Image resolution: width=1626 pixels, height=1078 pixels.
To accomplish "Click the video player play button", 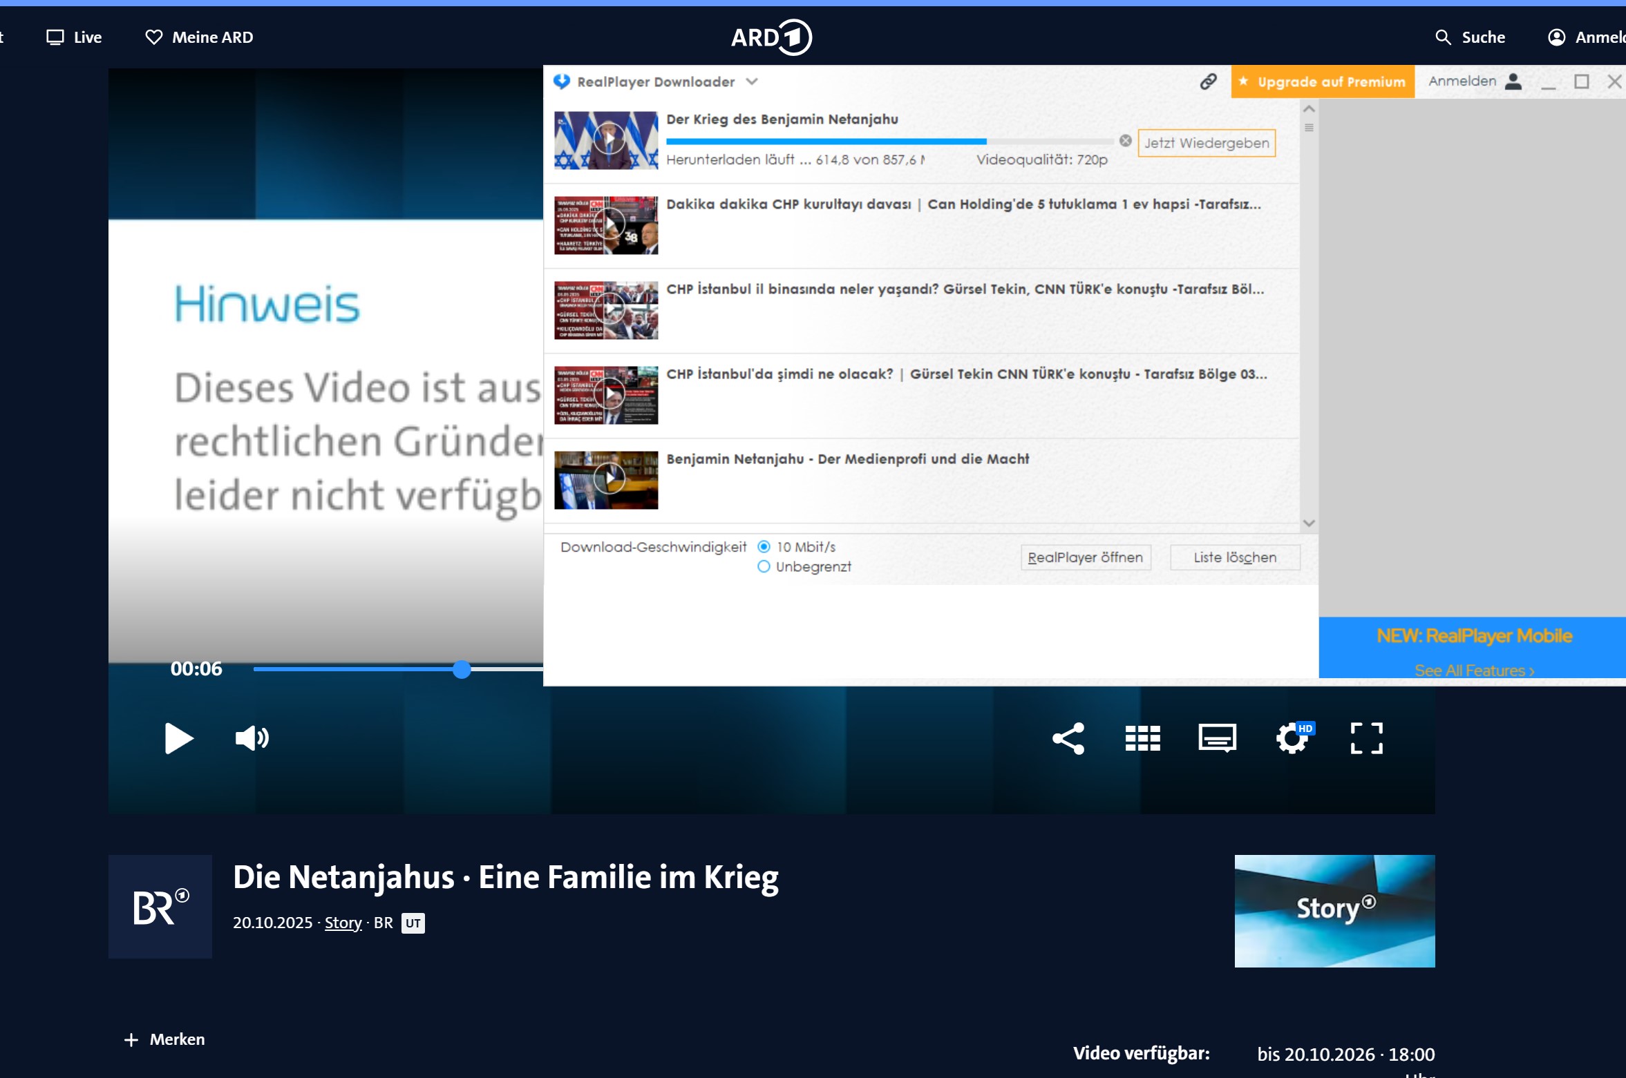I will pyautogui.click(x=179, y=738).
